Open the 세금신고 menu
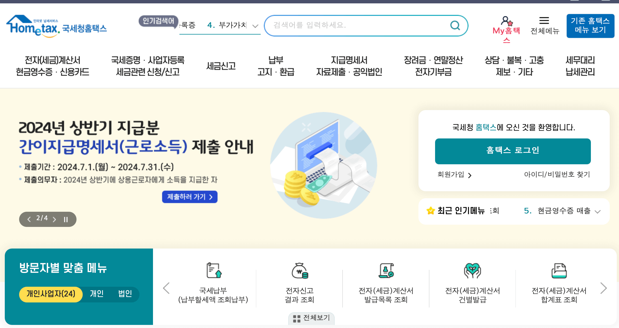This screenshot has width=619, height=328. (x=221, y=66)
